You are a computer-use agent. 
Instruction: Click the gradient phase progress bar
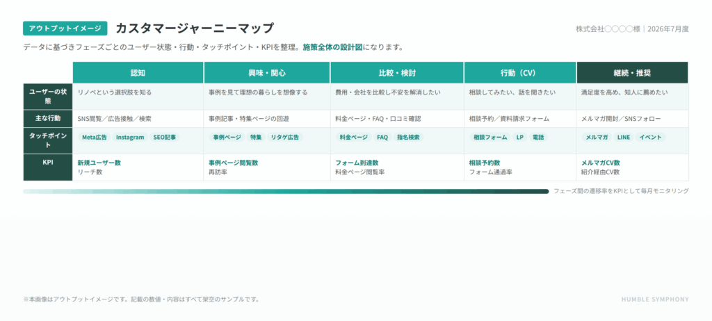point(286,191)
